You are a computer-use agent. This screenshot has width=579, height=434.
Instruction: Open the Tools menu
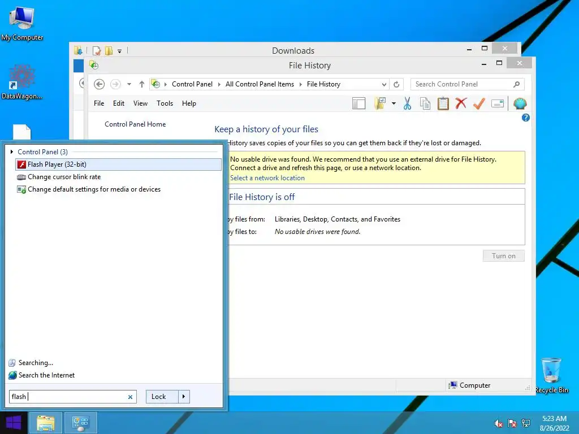coord(165,103)
